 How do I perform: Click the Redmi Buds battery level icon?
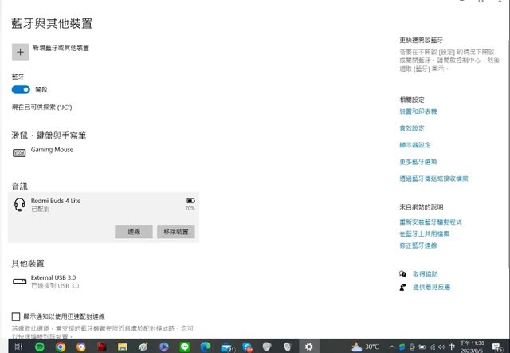(190, 200)
